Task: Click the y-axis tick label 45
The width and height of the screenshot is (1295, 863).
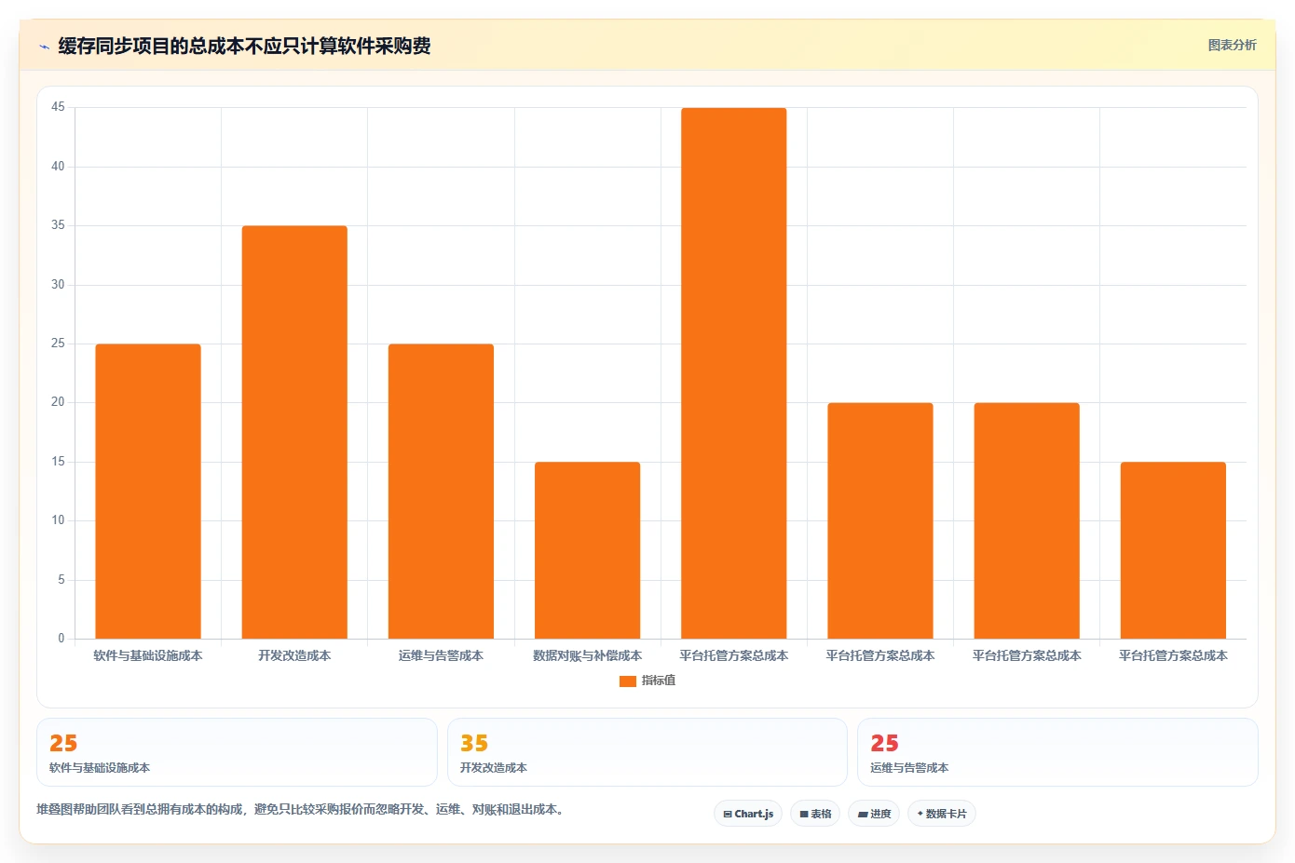Action: [x=58, y=107]
